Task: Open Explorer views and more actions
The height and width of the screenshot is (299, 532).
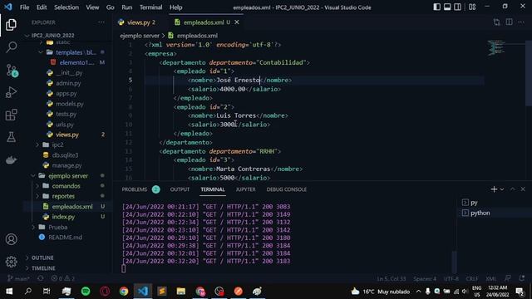Action: pyautogui.click(x=101, y=22)
